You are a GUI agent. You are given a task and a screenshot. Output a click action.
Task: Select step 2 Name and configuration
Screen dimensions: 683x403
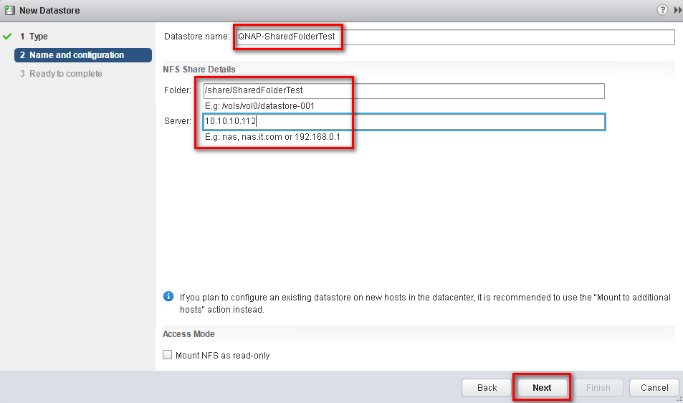pyautogui.click(x=82, y=55)
